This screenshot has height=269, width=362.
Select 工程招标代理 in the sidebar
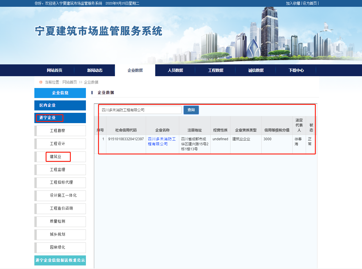click(x=61, y=182)
